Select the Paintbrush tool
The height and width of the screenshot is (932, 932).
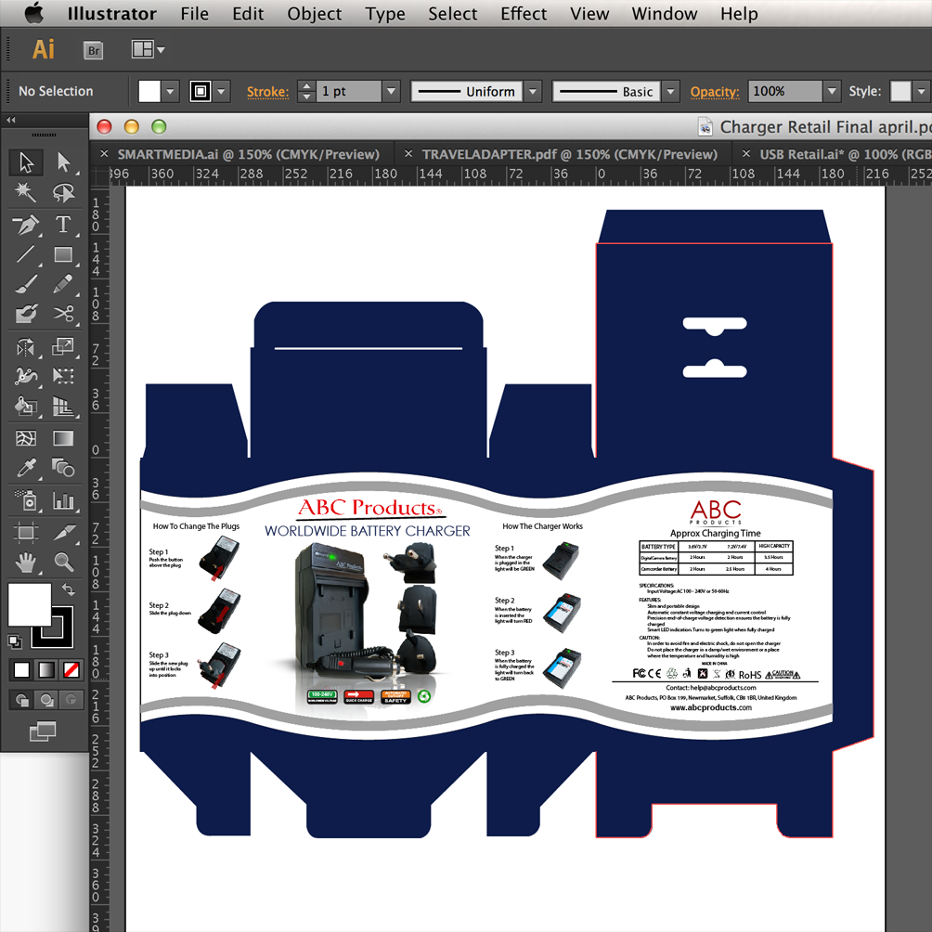click(x=26, y=284)
